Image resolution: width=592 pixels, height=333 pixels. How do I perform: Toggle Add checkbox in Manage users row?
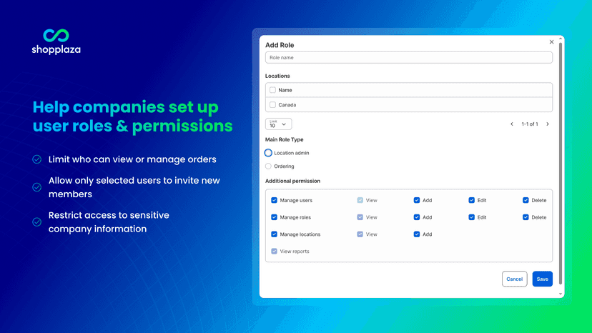pyautogui.click(x=416, y=200)
